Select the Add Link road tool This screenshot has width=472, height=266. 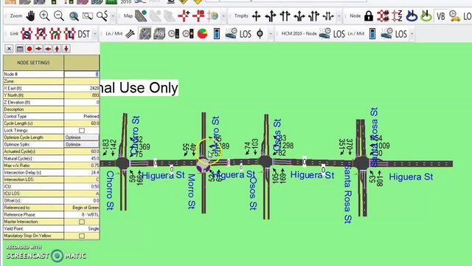(x=141, y=16)
